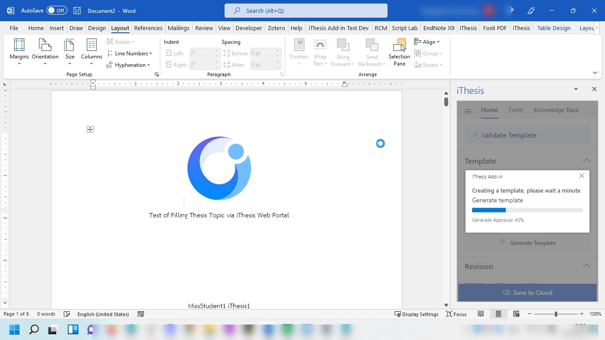Open the Columns layout options
Screen dimensions: 605x340
tap(92, 51)
